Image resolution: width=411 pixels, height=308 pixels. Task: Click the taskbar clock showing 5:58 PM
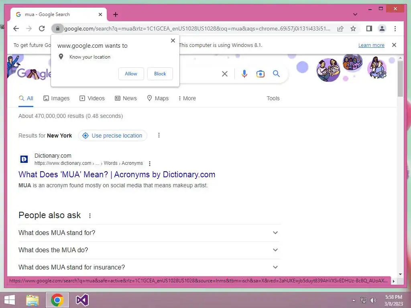coord(393,300)
